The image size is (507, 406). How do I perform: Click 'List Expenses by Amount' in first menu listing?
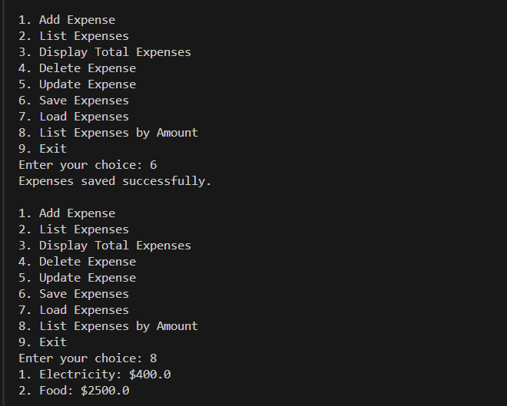point(118,133)
